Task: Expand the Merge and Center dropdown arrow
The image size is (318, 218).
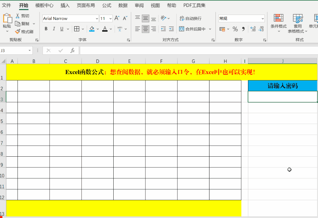Action: [210, 29]
